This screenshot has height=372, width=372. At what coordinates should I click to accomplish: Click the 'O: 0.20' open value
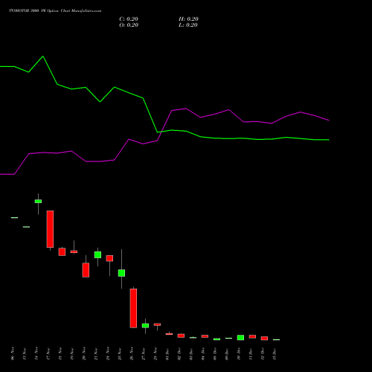click(x=129, y=25)
